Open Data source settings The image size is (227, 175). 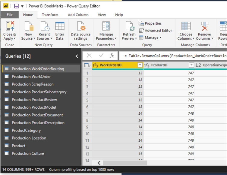[80, 26]
